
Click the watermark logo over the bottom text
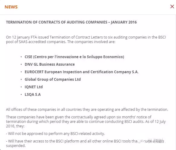pyautogui.click(x=152, y=141)
